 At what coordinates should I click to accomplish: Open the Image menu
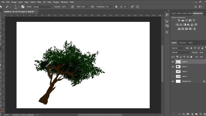tap(14, 2)
